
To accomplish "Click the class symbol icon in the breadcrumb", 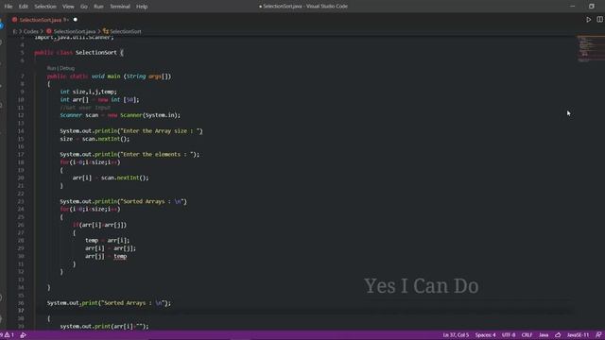I will (x=105, y=31).
